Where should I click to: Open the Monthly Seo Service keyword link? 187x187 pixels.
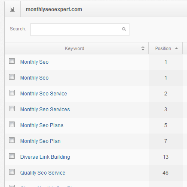coord(43,94)
